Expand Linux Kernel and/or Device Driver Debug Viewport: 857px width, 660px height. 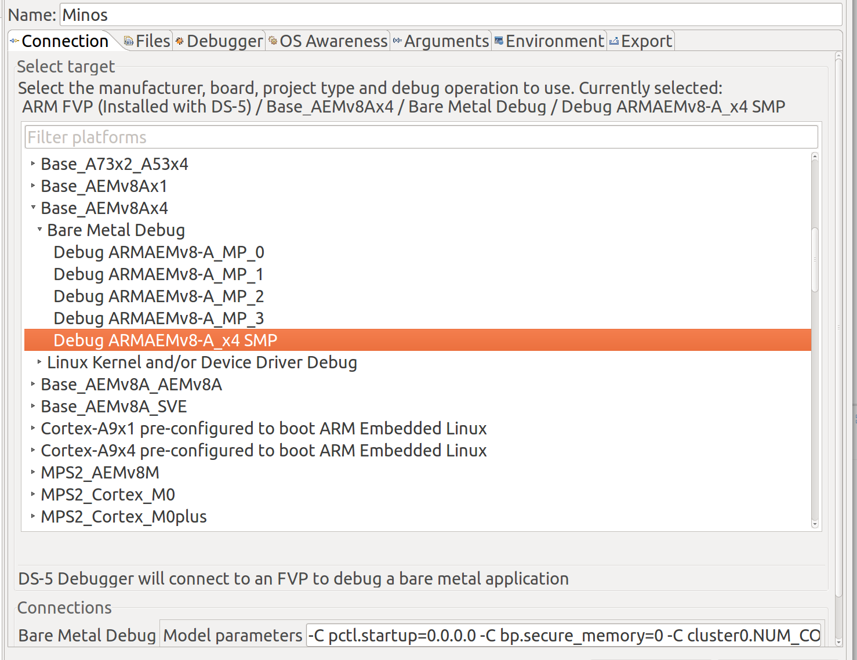[39, 361]
